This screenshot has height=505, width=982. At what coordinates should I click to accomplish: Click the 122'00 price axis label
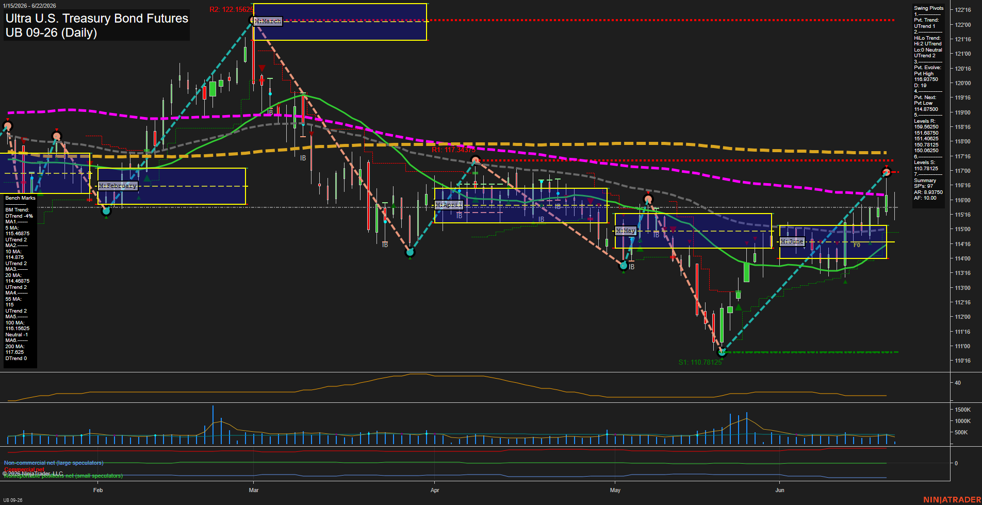pos(962,25)
